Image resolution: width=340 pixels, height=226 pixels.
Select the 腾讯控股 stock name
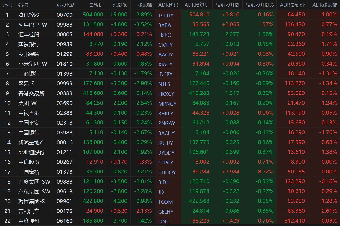[29, 15]
